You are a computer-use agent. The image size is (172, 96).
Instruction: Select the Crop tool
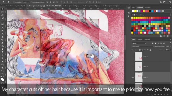2,21
